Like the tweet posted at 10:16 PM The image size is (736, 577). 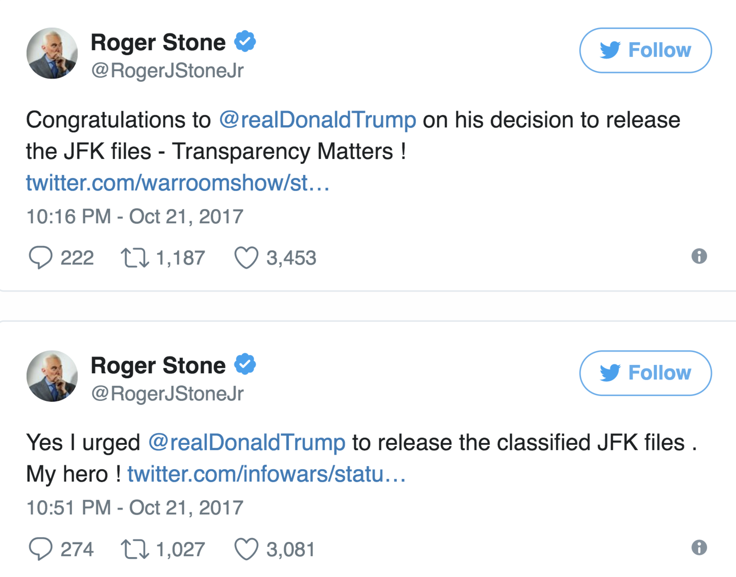[246, 258]
